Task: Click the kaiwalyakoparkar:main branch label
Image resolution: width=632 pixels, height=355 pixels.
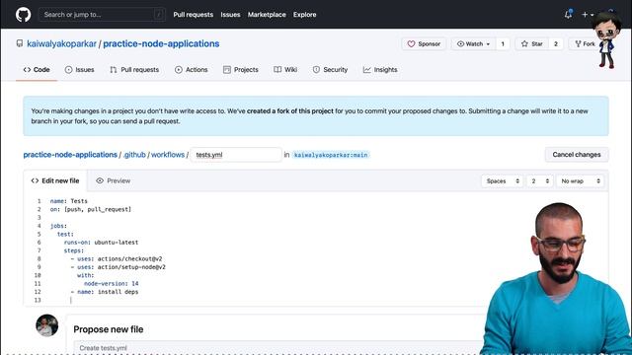Action: (x=331, y=155)
